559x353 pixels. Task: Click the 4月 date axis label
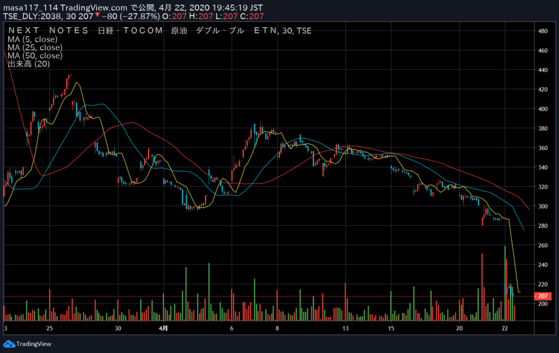[163, 328]
